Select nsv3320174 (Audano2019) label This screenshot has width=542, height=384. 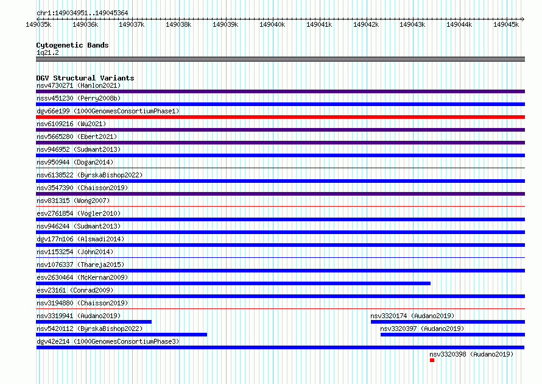click(412, 316)
